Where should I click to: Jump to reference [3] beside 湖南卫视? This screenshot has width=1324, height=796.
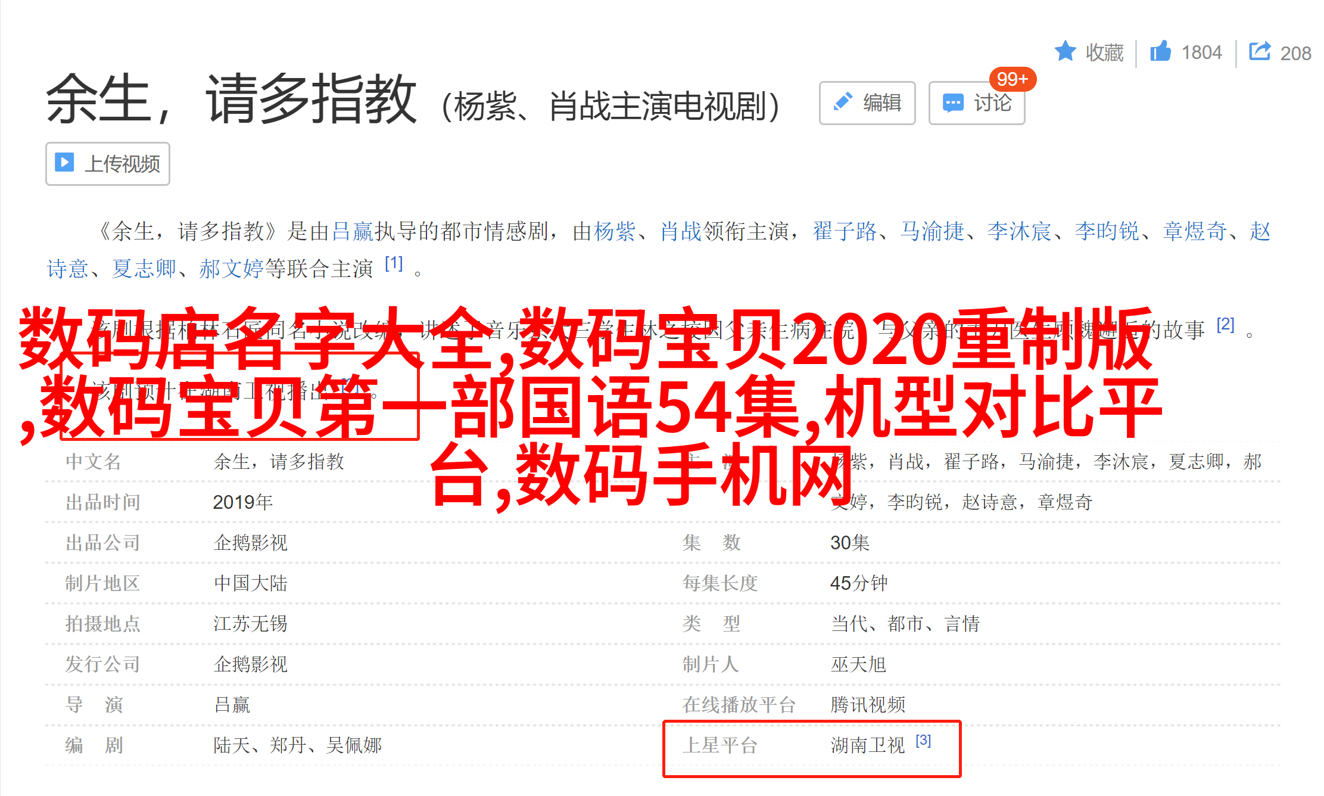click(923, 740)
